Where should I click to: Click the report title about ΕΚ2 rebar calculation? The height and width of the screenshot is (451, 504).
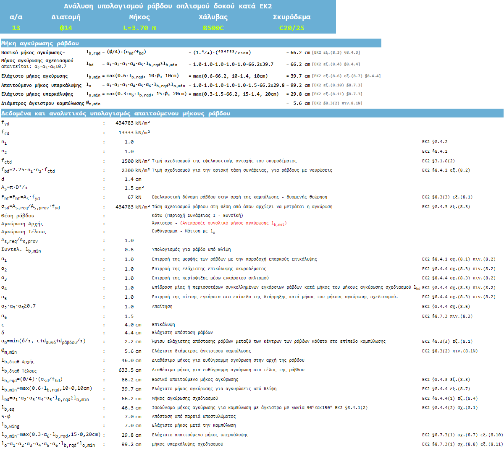168,6
